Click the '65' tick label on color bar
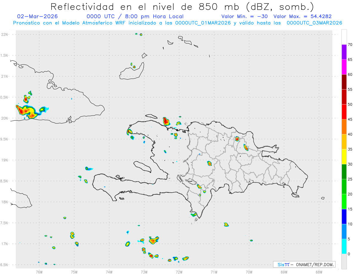The width and height of the screenshot is (358, 276). point(350,60)
